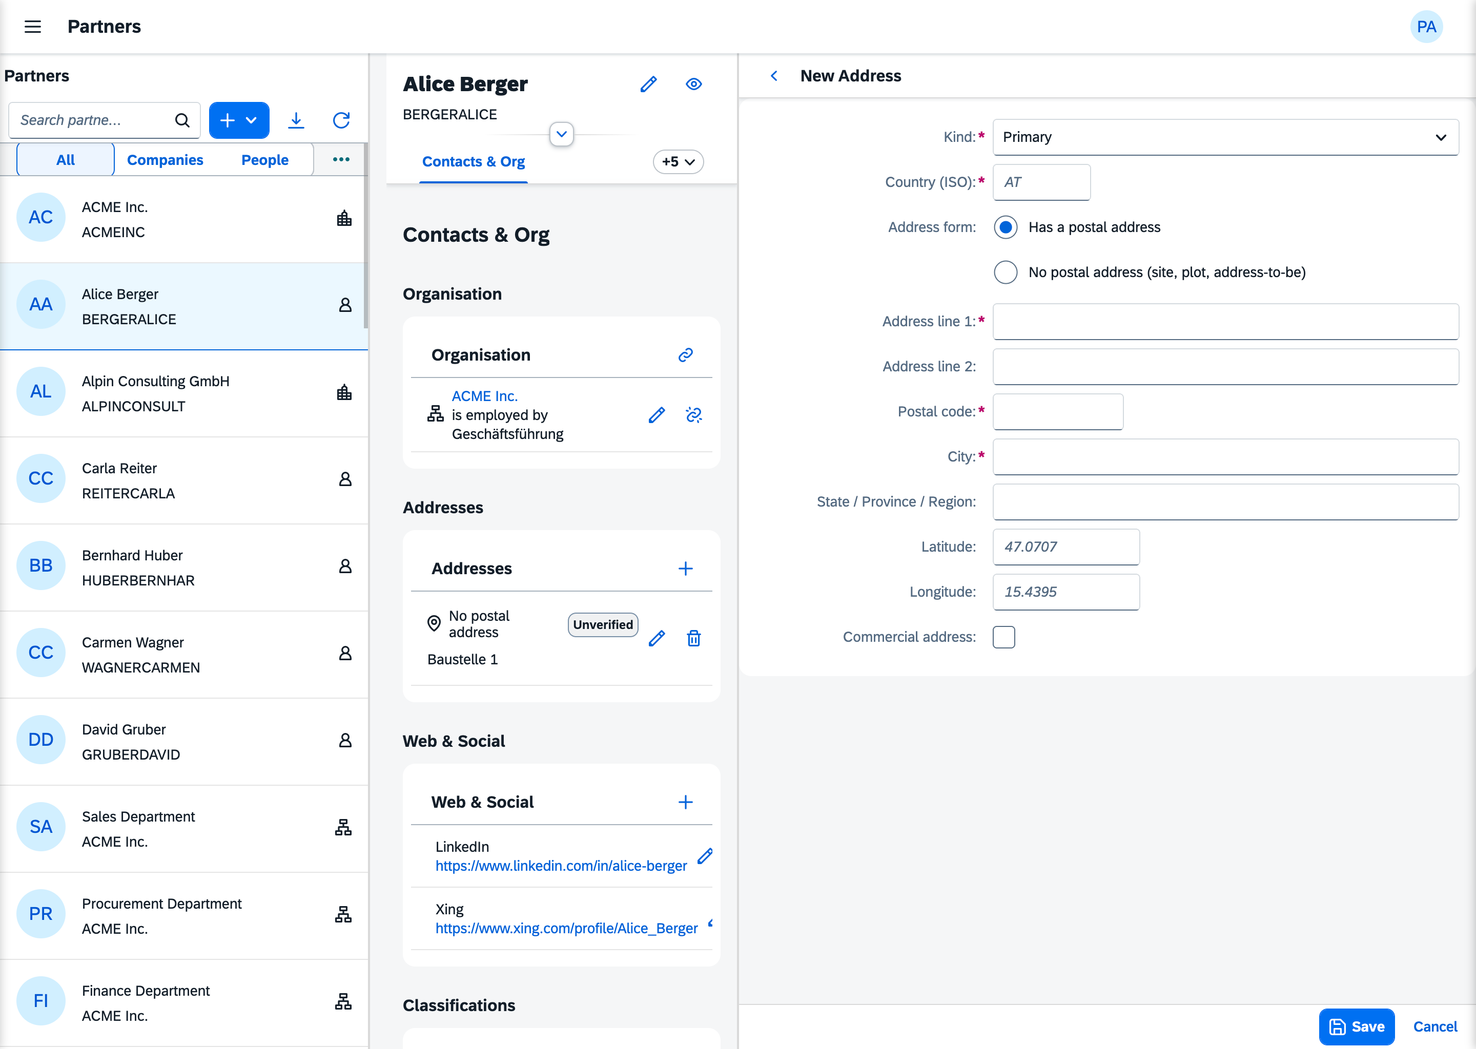Delete the Baustelle 1 address

click(694, 638)
